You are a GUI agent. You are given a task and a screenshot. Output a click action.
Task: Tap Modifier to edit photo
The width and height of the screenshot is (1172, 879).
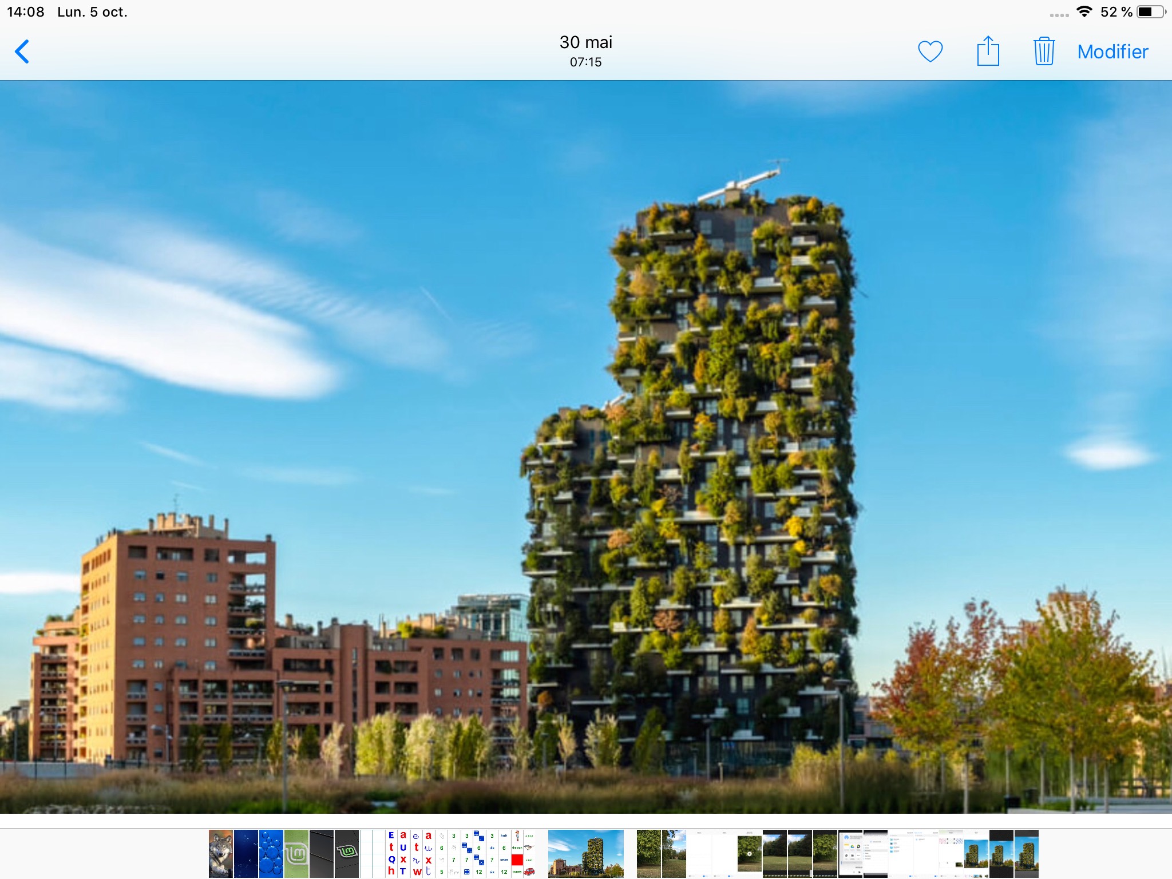1112,52
